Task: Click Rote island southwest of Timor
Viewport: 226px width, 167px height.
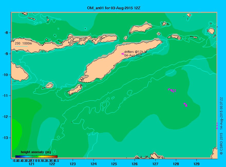Action: click(75, 90)
